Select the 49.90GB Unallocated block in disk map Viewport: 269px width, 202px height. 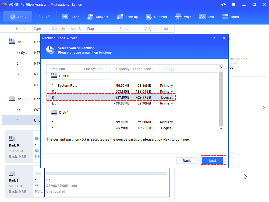pos(107,183)
